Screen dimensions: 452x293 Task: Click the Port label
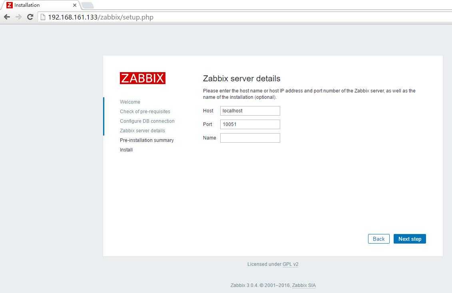coord(207,124)
